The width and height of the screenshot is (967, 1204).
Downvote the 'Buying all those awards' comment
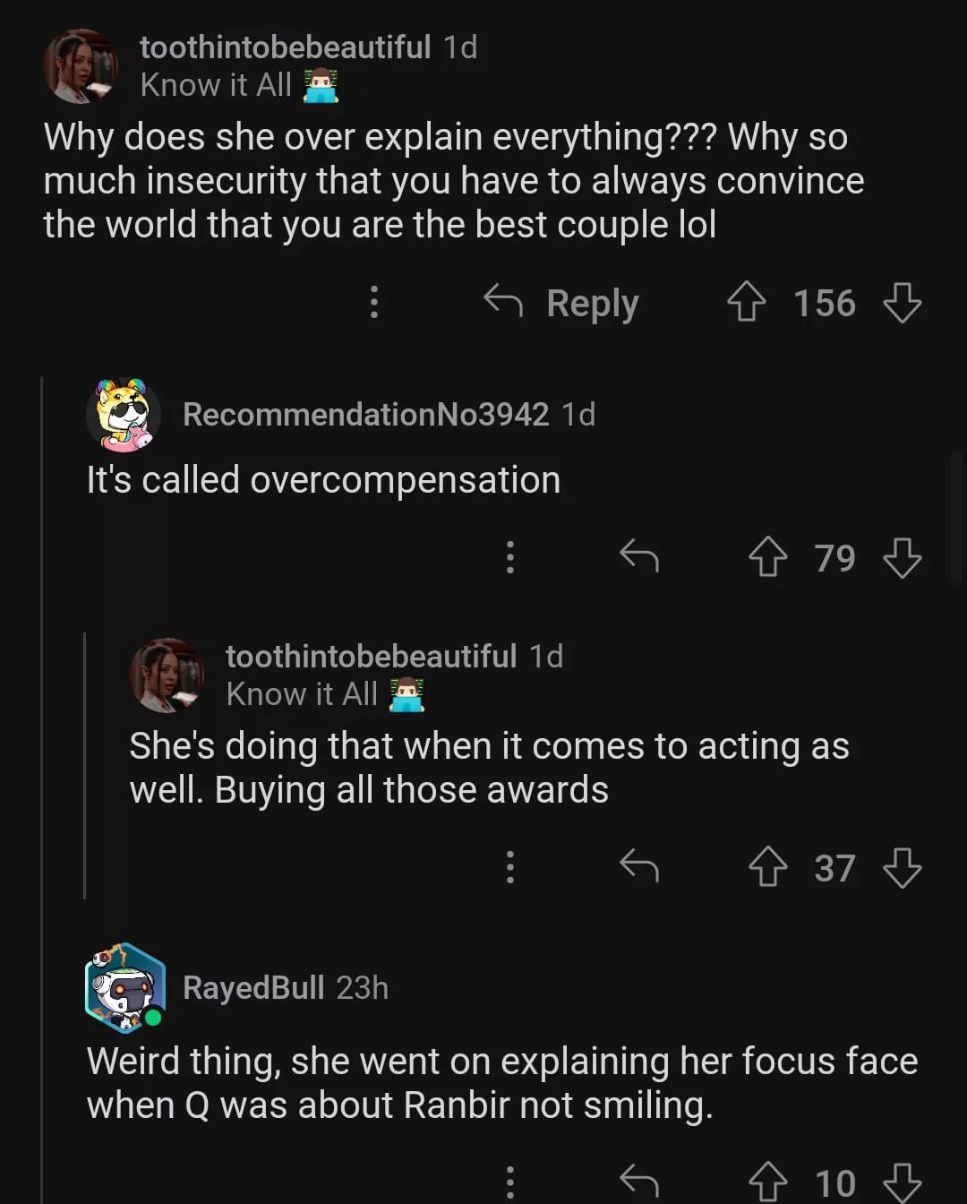coord(902,867)
